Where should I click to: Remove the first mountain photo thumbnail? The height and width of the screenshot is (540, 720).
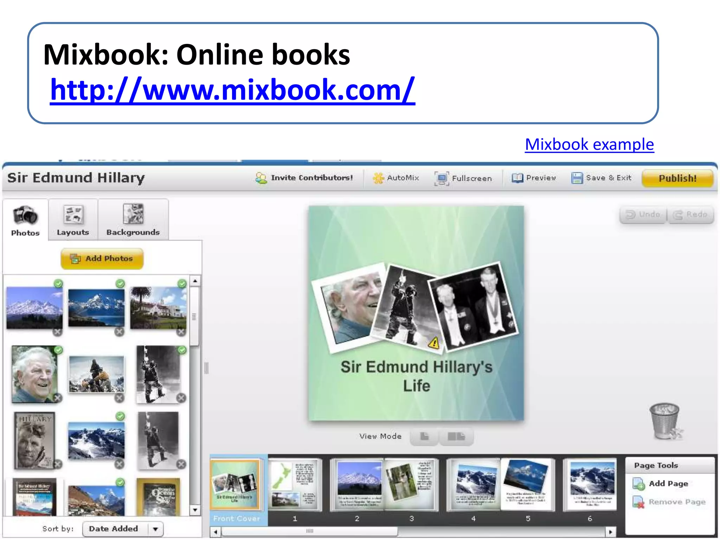pyautogui.click(x=58, y=332)
